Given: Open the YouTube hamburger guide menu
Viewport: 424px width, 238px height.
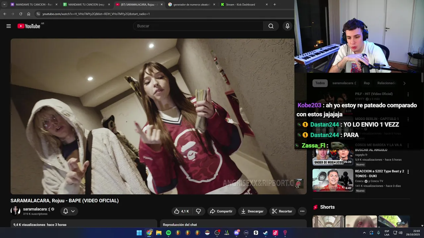Looking at the screenshot, I should click(x=9, y=26).
